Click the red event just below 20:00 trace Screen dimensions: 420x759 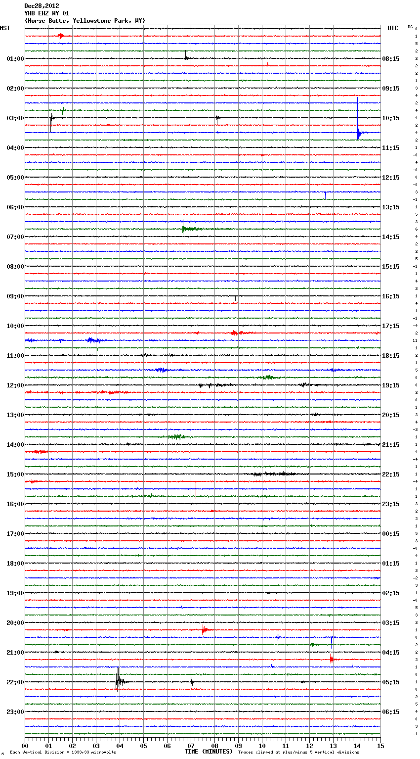(x=204, y=630)
